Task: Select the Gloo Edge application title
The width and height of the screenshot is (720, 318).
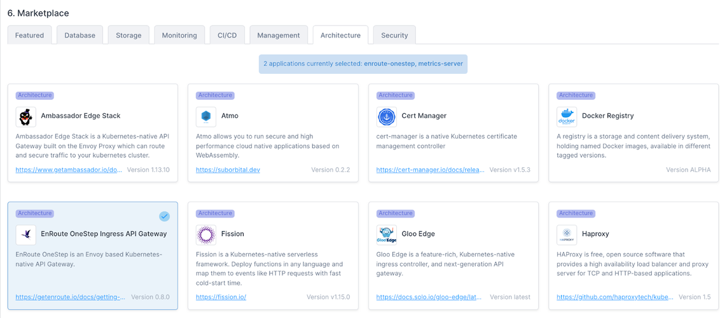Action: pos(419,233)
